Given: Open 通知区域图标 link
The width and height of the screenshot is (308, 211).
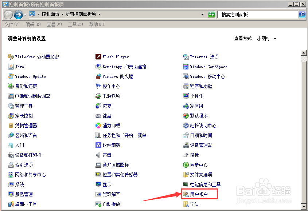Looking at the screenshot, I should (116, 165).
